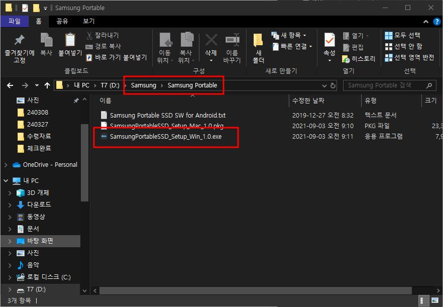
Task: Click 내 PC in the address bar
Action: 82,85
